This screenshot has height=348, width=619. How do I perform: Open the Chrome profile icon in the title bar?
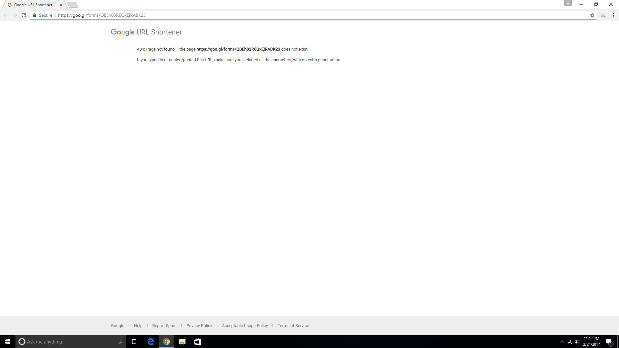tap(568, 3)
